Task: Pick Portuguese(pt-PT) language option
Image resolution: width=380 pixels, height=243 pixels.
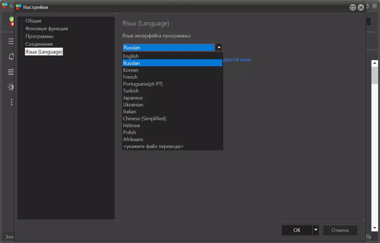Action: pos(143,84)
